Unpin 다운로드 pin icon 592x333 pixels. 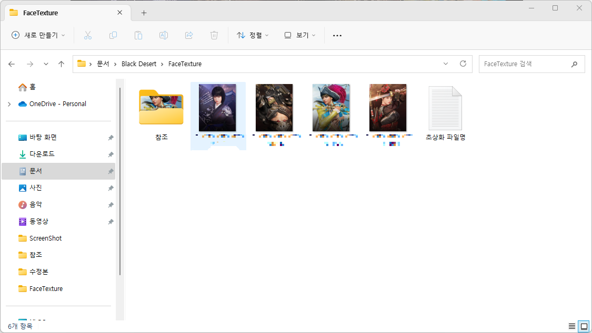point(111,154)
